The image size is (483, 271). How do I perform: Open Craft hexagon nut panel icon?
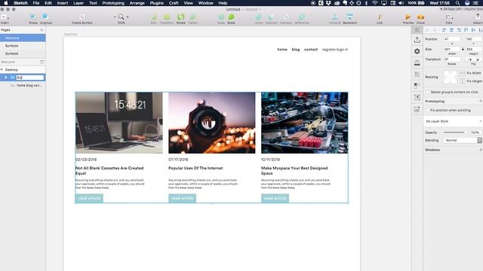click(x=417, y=51)
